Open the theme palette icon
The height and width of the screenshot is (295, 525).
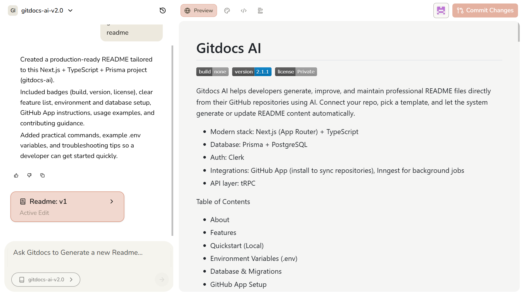pos(227,10)
